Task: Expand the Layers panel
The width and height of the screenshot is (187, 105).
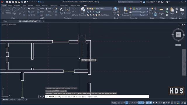Action: [95, 18]
